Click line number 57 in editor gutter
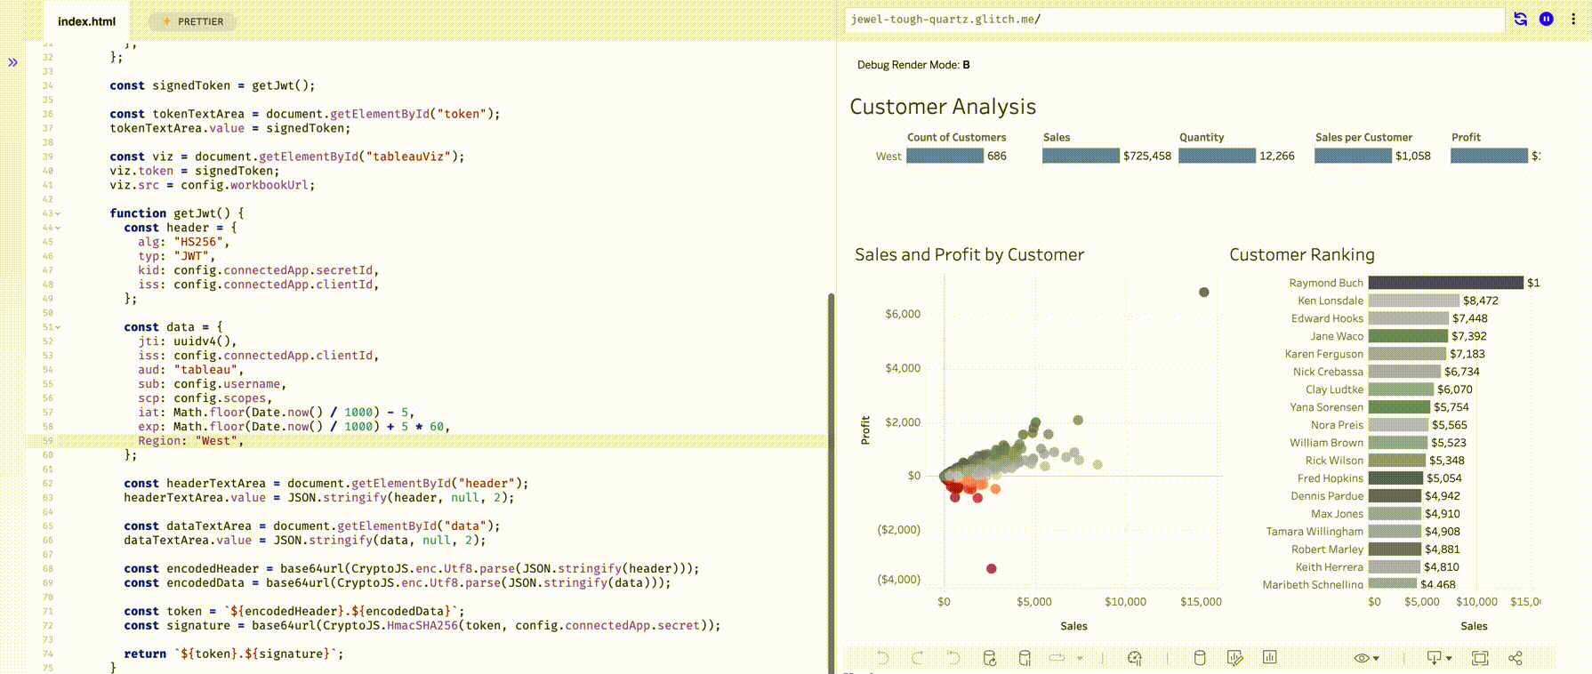 [x=48, y=413]
